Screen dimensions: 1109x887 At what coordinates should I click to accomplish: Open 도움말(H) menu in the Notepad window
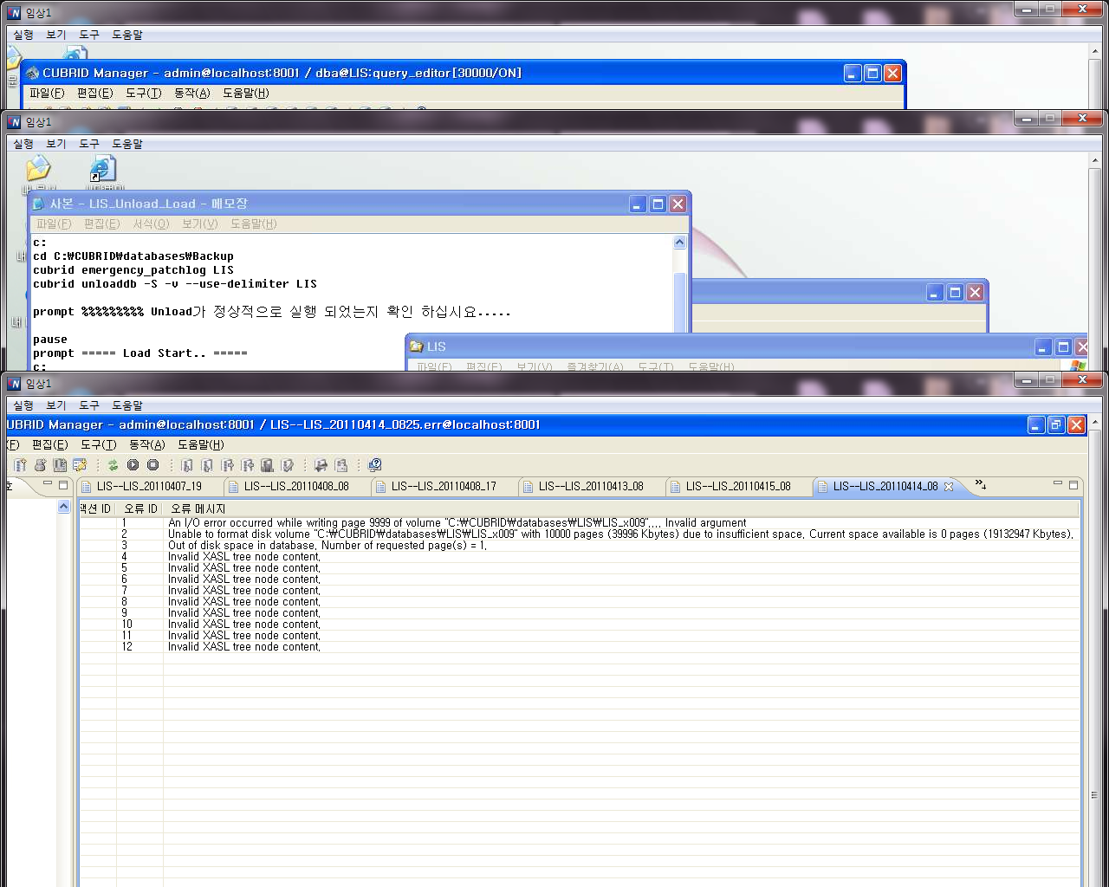(x=254, y=223)
